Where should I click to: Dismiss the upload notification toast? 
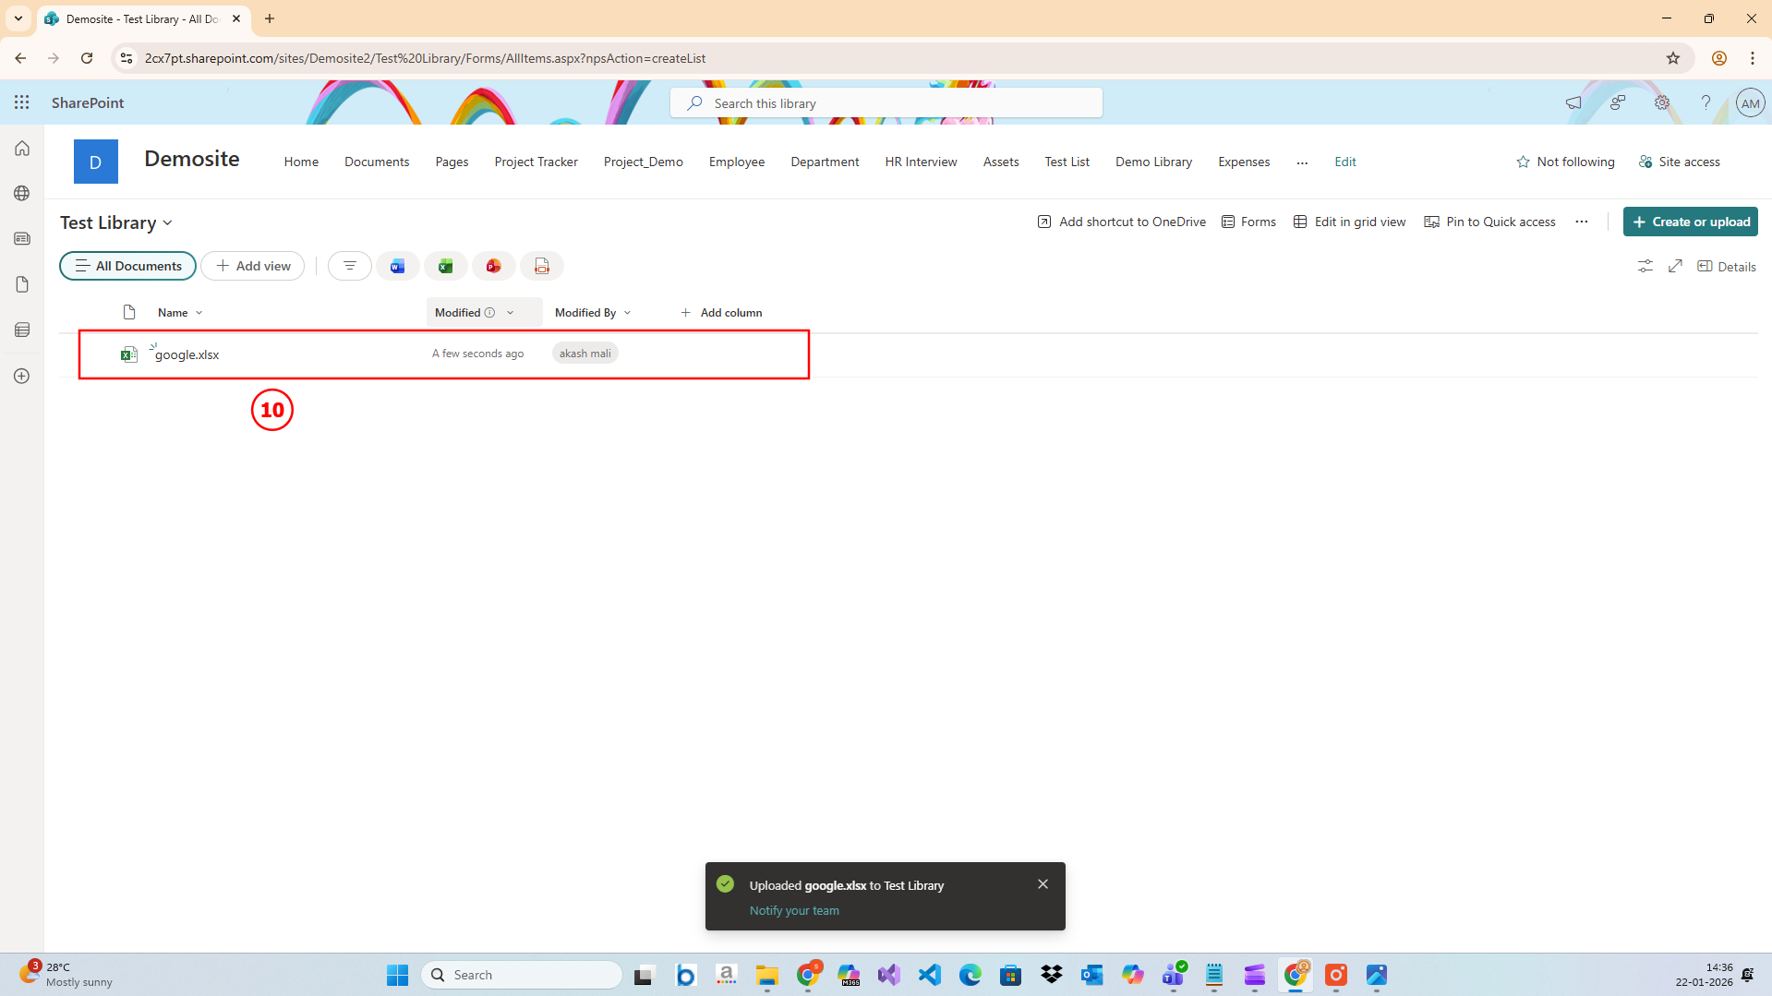click(1043, 884)
